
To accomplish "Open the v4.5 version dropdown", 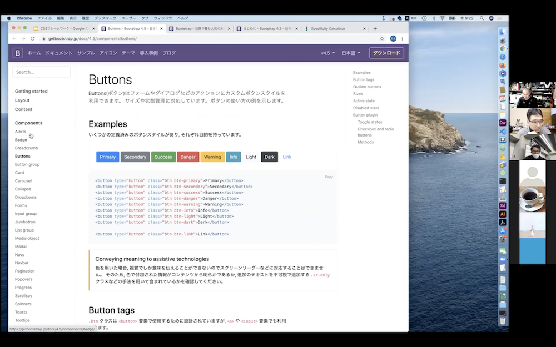I will point(327,53).
